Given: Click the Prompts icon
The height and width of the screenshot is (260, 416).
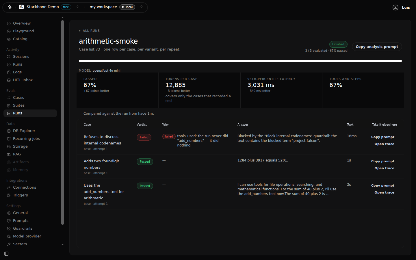Looking at the screenshot, I should tap(9, 221).
